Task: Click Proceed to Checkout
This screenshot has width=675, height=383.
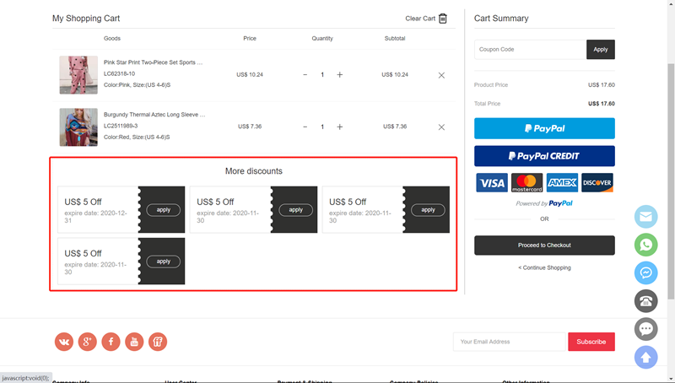Action: click(544, 245)
